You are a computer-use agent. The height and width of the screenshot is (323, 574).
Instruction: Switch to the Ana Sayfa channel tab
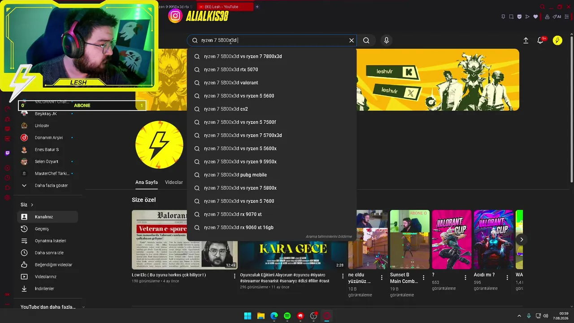[147, 182]
